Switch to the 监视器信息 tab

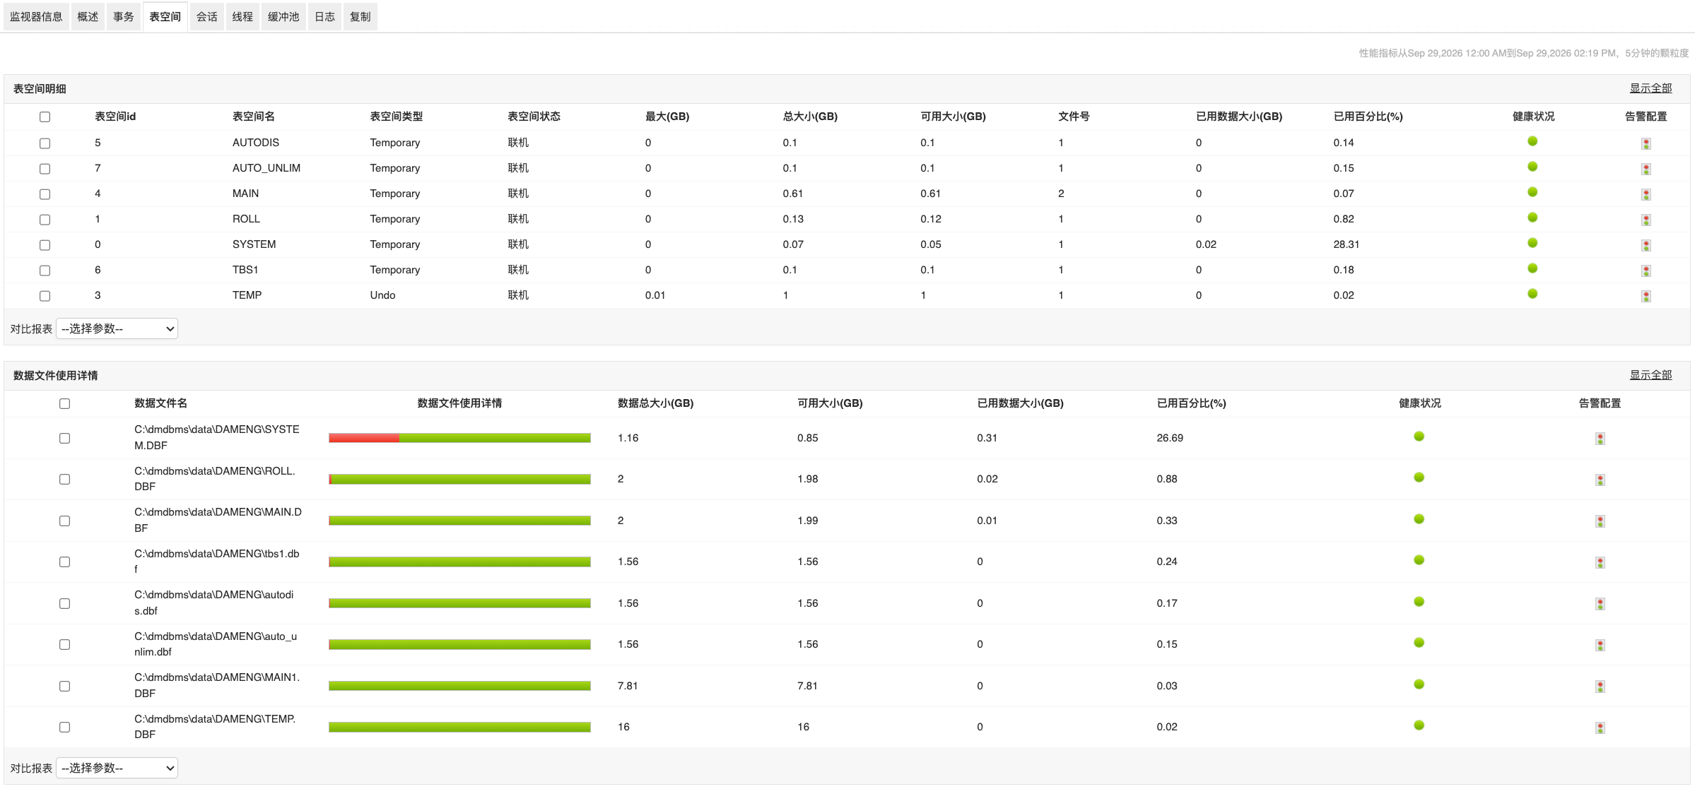(x=36, y=16)
